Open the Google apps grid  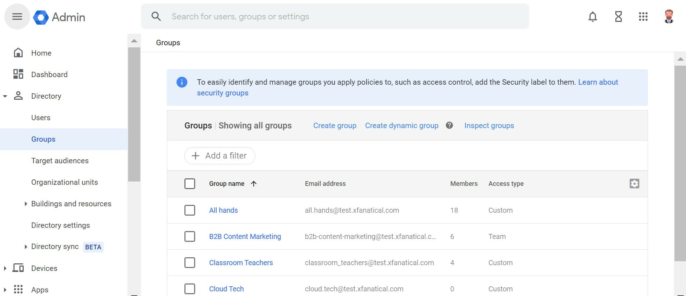point(643,17)
